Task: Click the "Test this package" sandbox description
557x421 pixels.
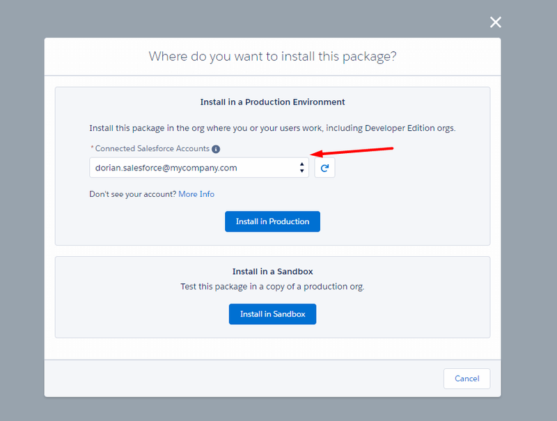Action: coord(272,287)
